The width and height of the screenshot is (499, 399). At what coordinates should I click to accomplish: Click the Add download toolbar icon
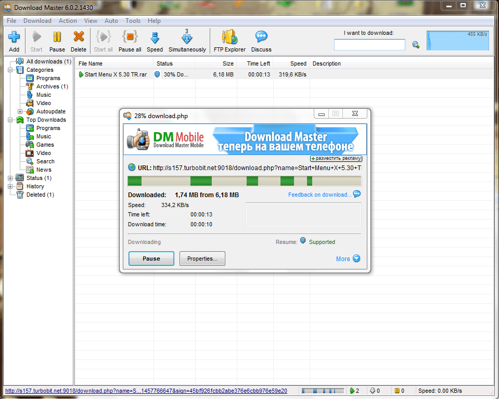click(14, 37)
